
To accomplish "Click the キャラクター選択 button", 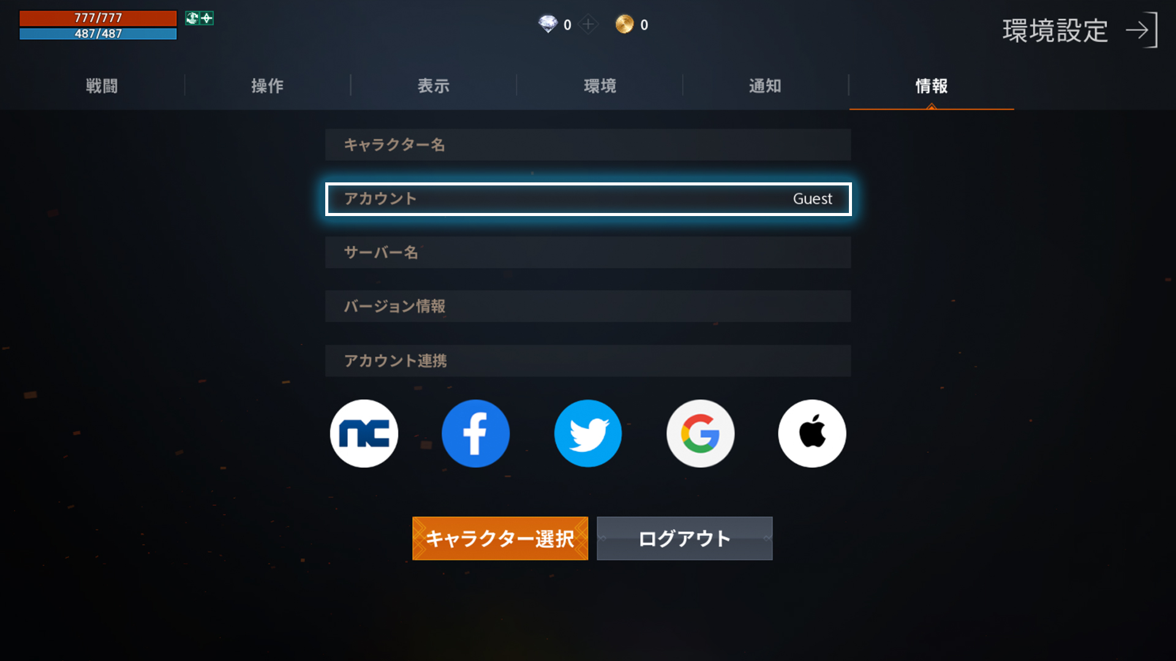I will click(x=500, y=539).
